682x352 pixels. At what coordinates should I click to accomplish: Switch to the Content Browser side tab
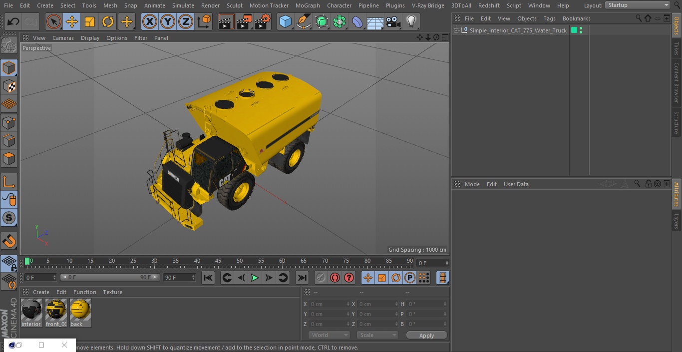point(677,82)
